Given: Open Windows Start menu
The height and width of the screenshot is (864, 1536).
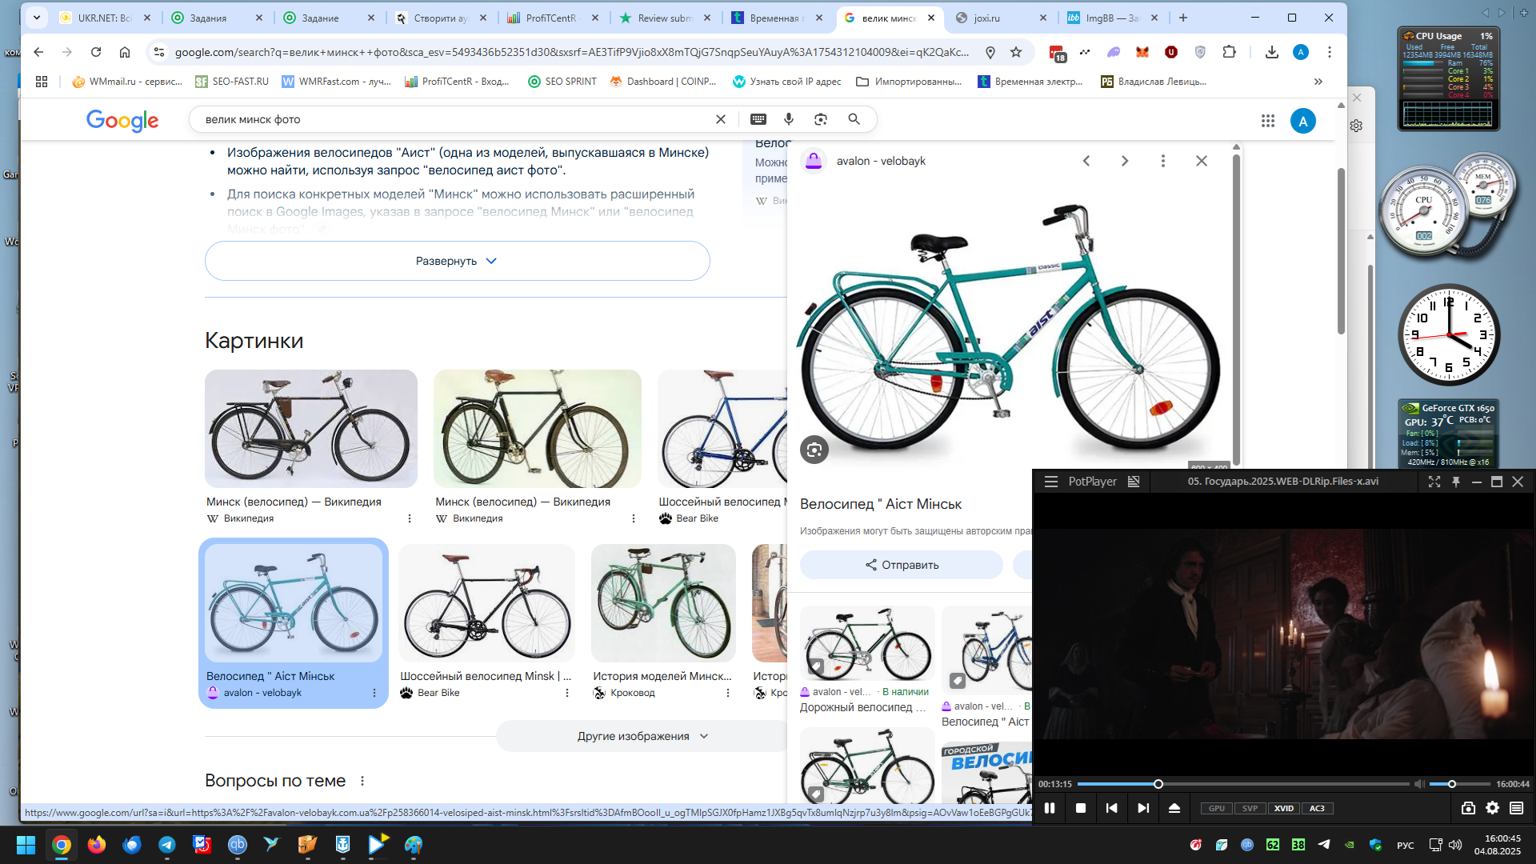Looking at the screenshot, I should pyautogui.click(x=26, y=845).
